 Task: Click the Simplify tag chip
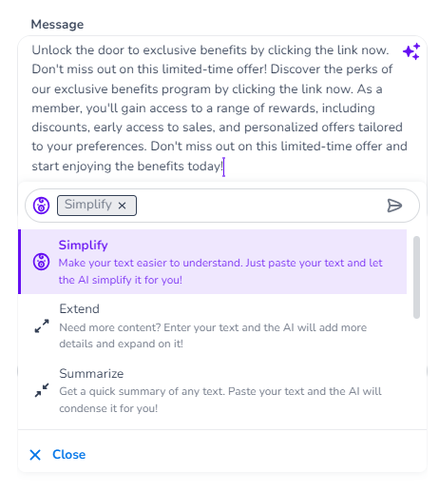97,206
